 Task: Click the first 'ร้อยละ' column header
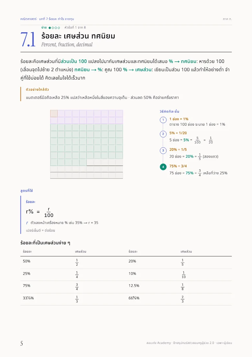27,252
